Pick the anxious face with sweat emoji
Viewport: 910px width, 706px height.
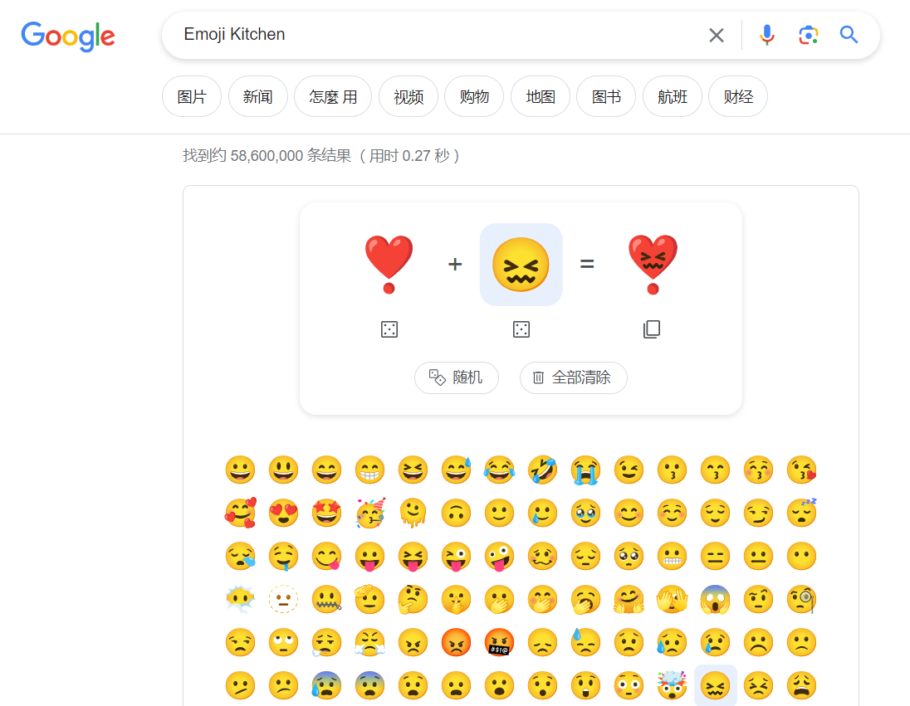click(x=327, y=686)
